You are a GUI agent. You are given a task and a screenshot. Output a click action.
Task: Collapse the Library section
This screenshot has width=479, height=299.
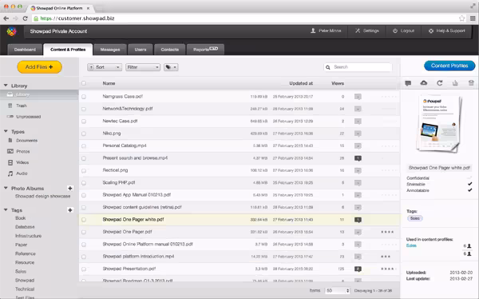[6, 86]
